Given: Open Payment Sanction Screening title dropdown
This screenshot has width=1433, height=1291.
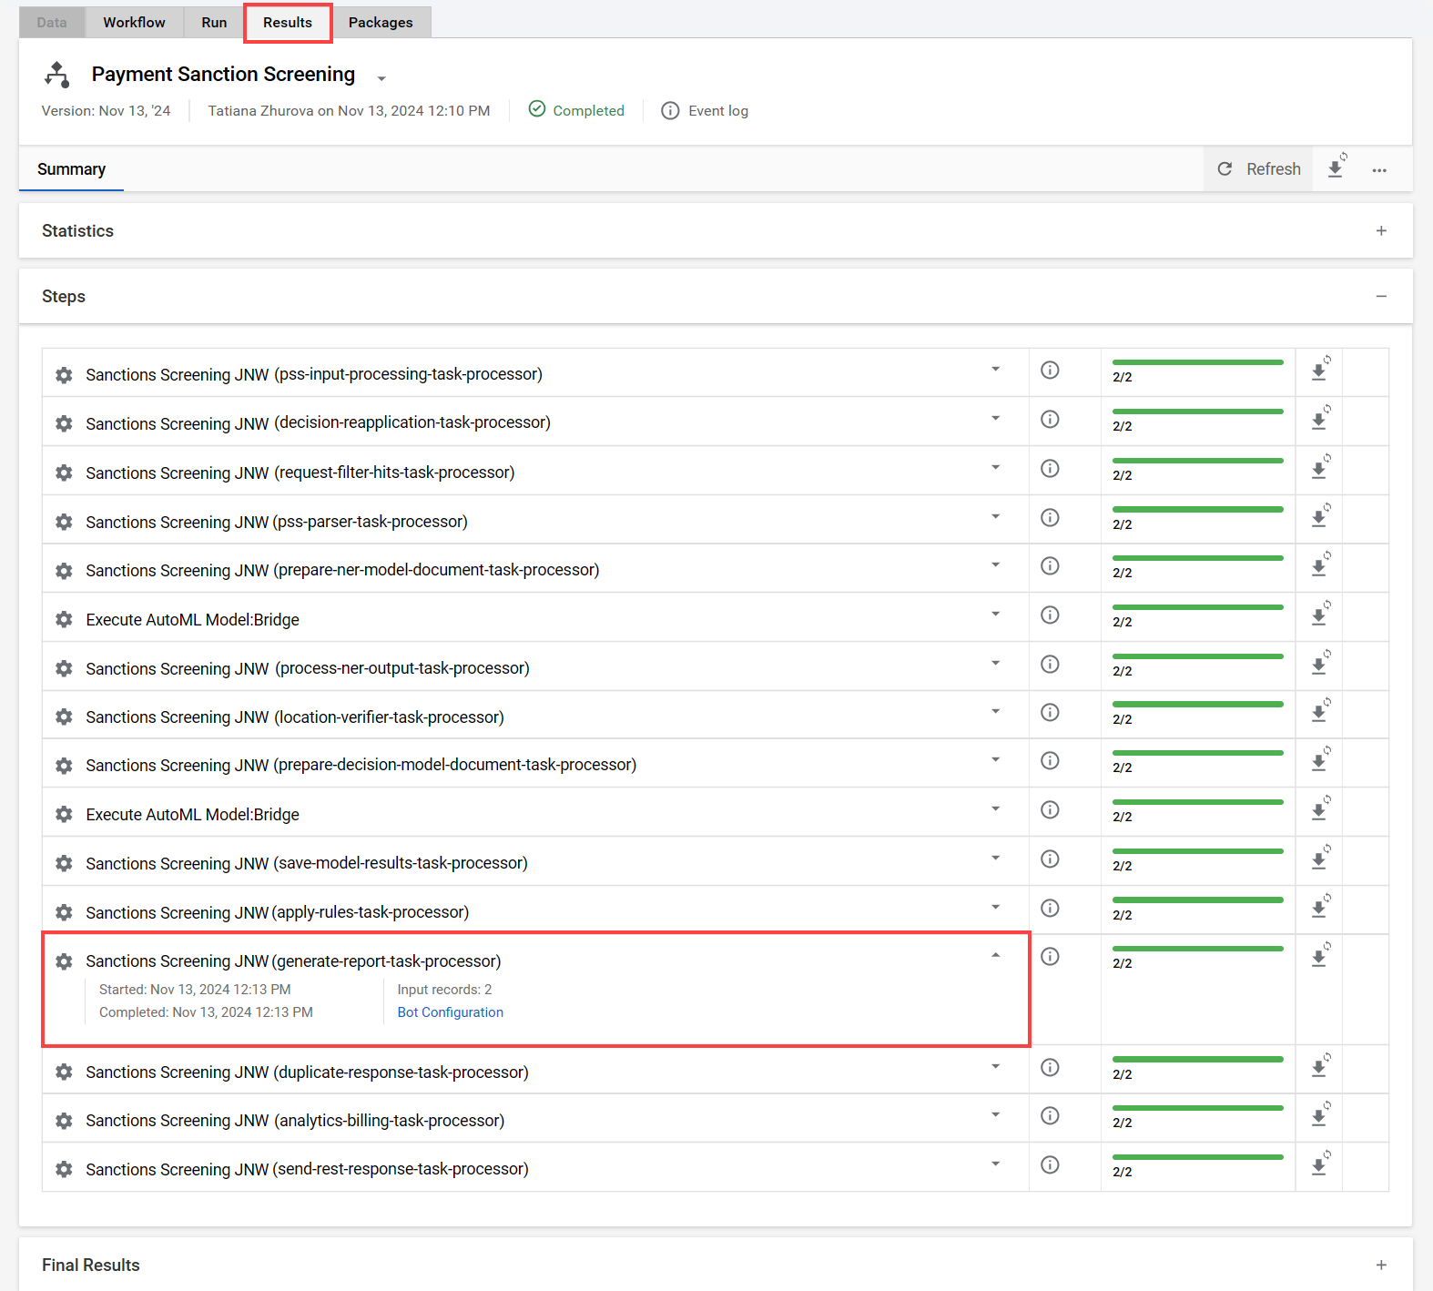Looking at the screenshot, I should (x=381, y=78).
